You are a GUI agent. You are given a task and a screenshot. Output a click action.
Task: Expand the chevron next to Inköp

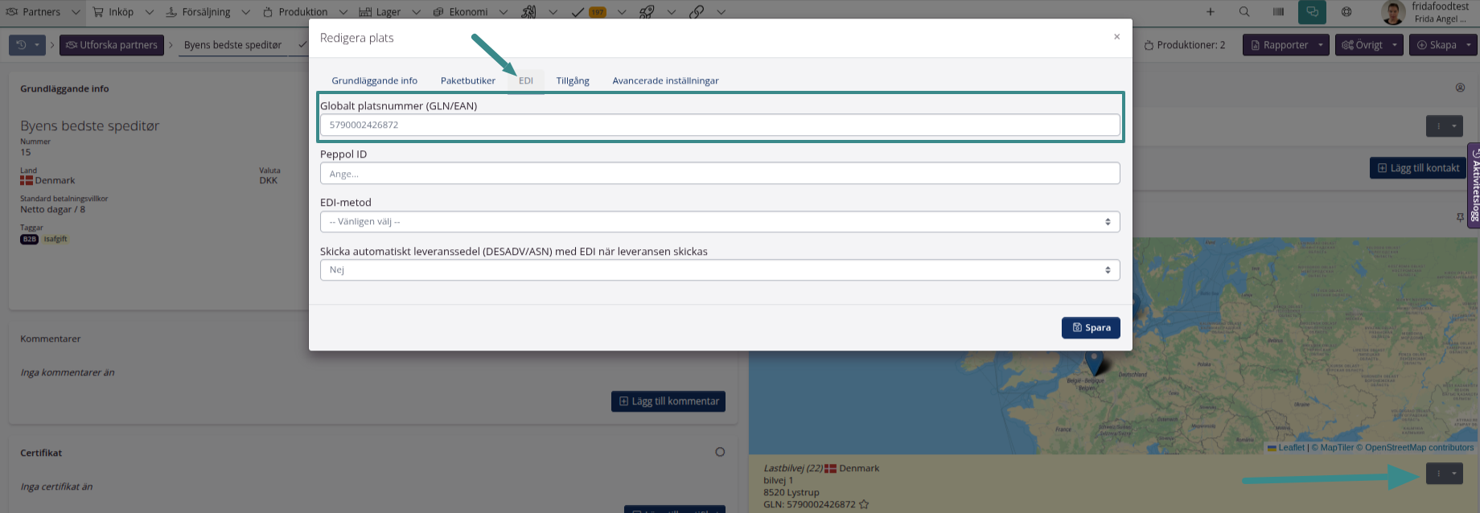(149, 12)
